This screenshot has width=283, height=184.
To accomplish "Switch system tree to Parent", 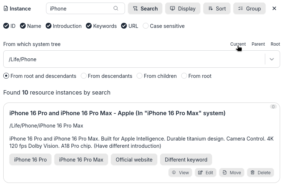I will pos(258,44).
